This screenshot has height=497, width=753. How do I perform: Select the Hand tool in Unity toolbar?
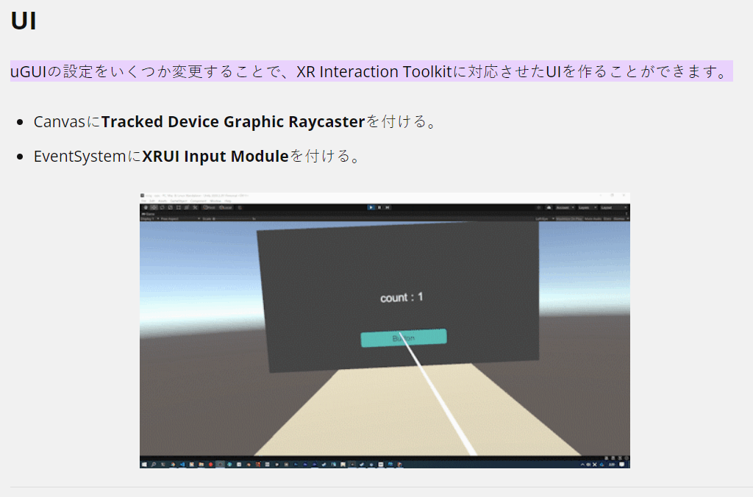click(x=146, y=207)
